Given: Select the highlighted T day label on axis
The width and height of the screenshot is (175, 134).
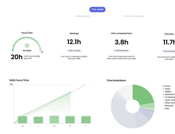Looking at the screenshot, I should pyautogui.click(x=70, y=126).
